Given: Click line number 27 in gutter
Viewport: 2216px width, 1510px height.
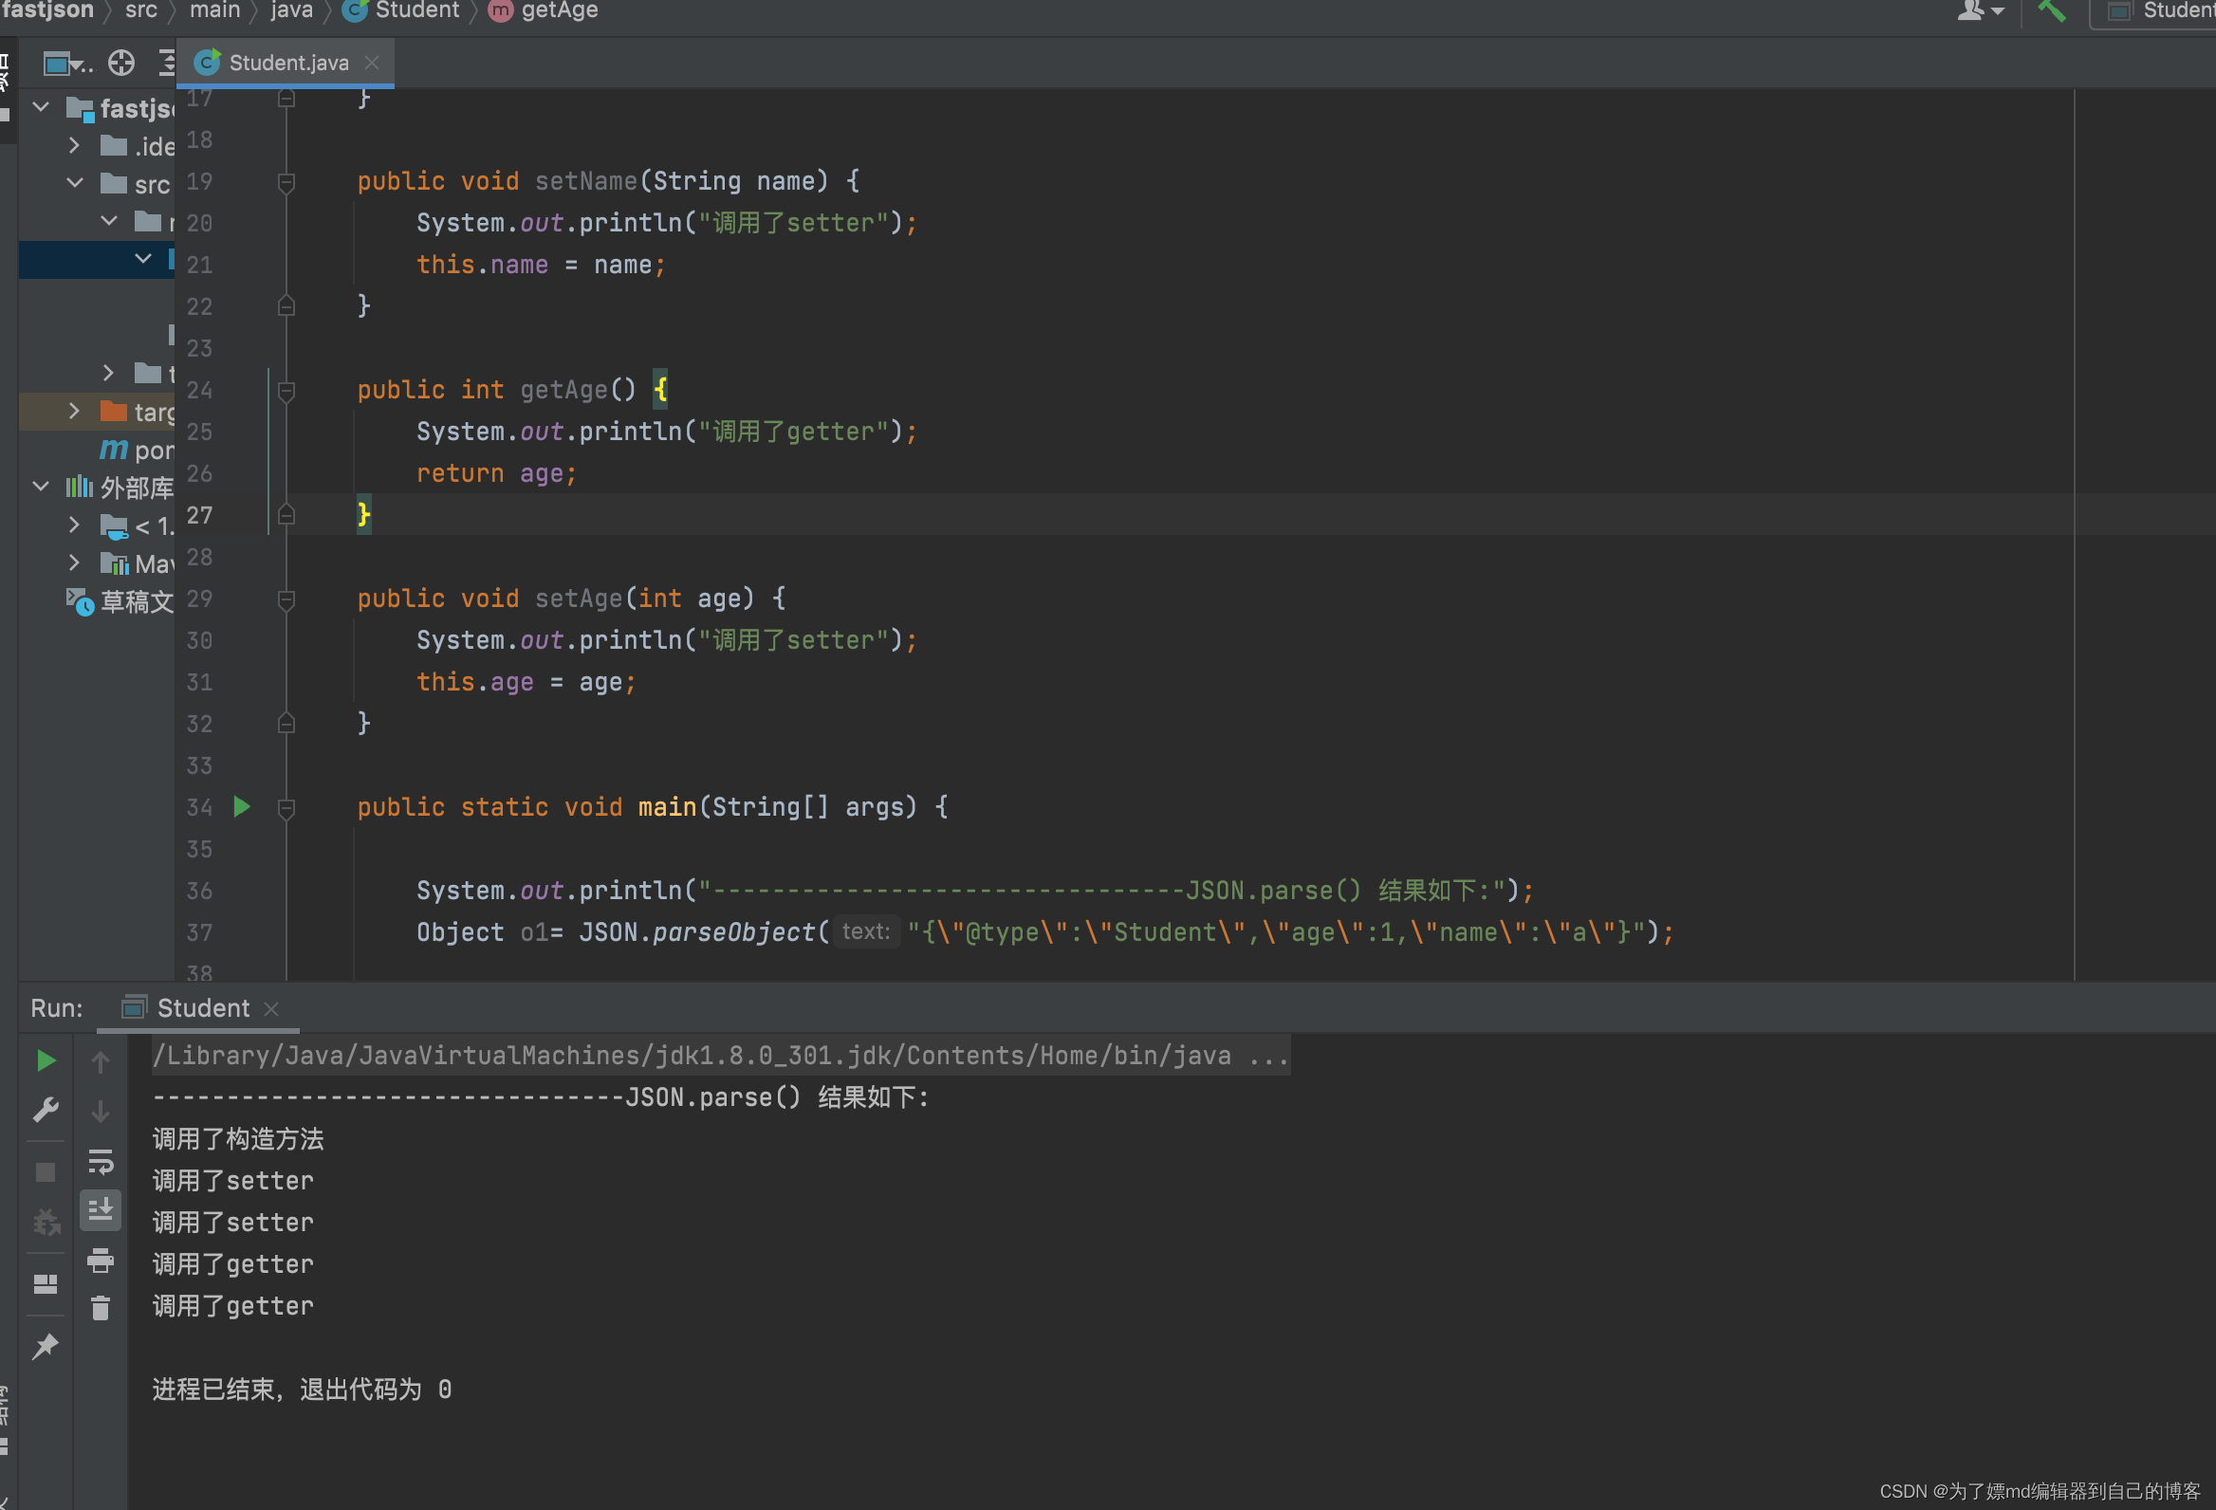Looking at the screenshot, I should point(199,516).
